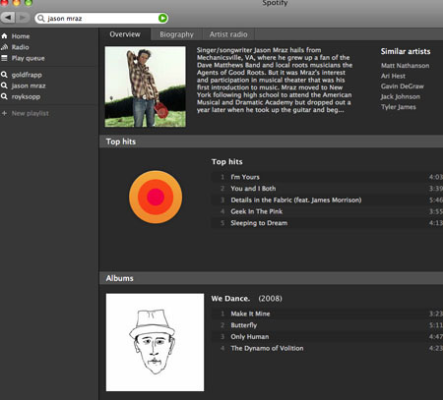
Task: Create a New playlist
Action: coord(30,113)
